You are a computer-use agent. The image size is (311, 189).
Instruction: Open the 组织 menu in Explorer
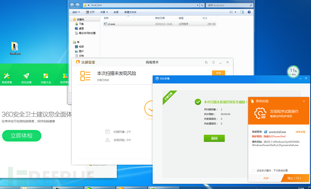click(76, 12)
